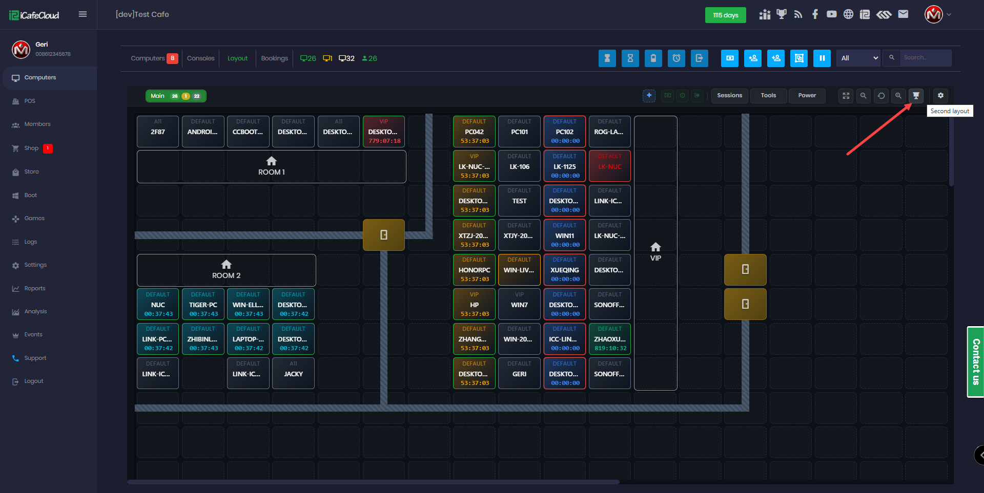Screen dimensions: 984x493
Task: Click the blue pause button
Action: [x=822, y=58]
